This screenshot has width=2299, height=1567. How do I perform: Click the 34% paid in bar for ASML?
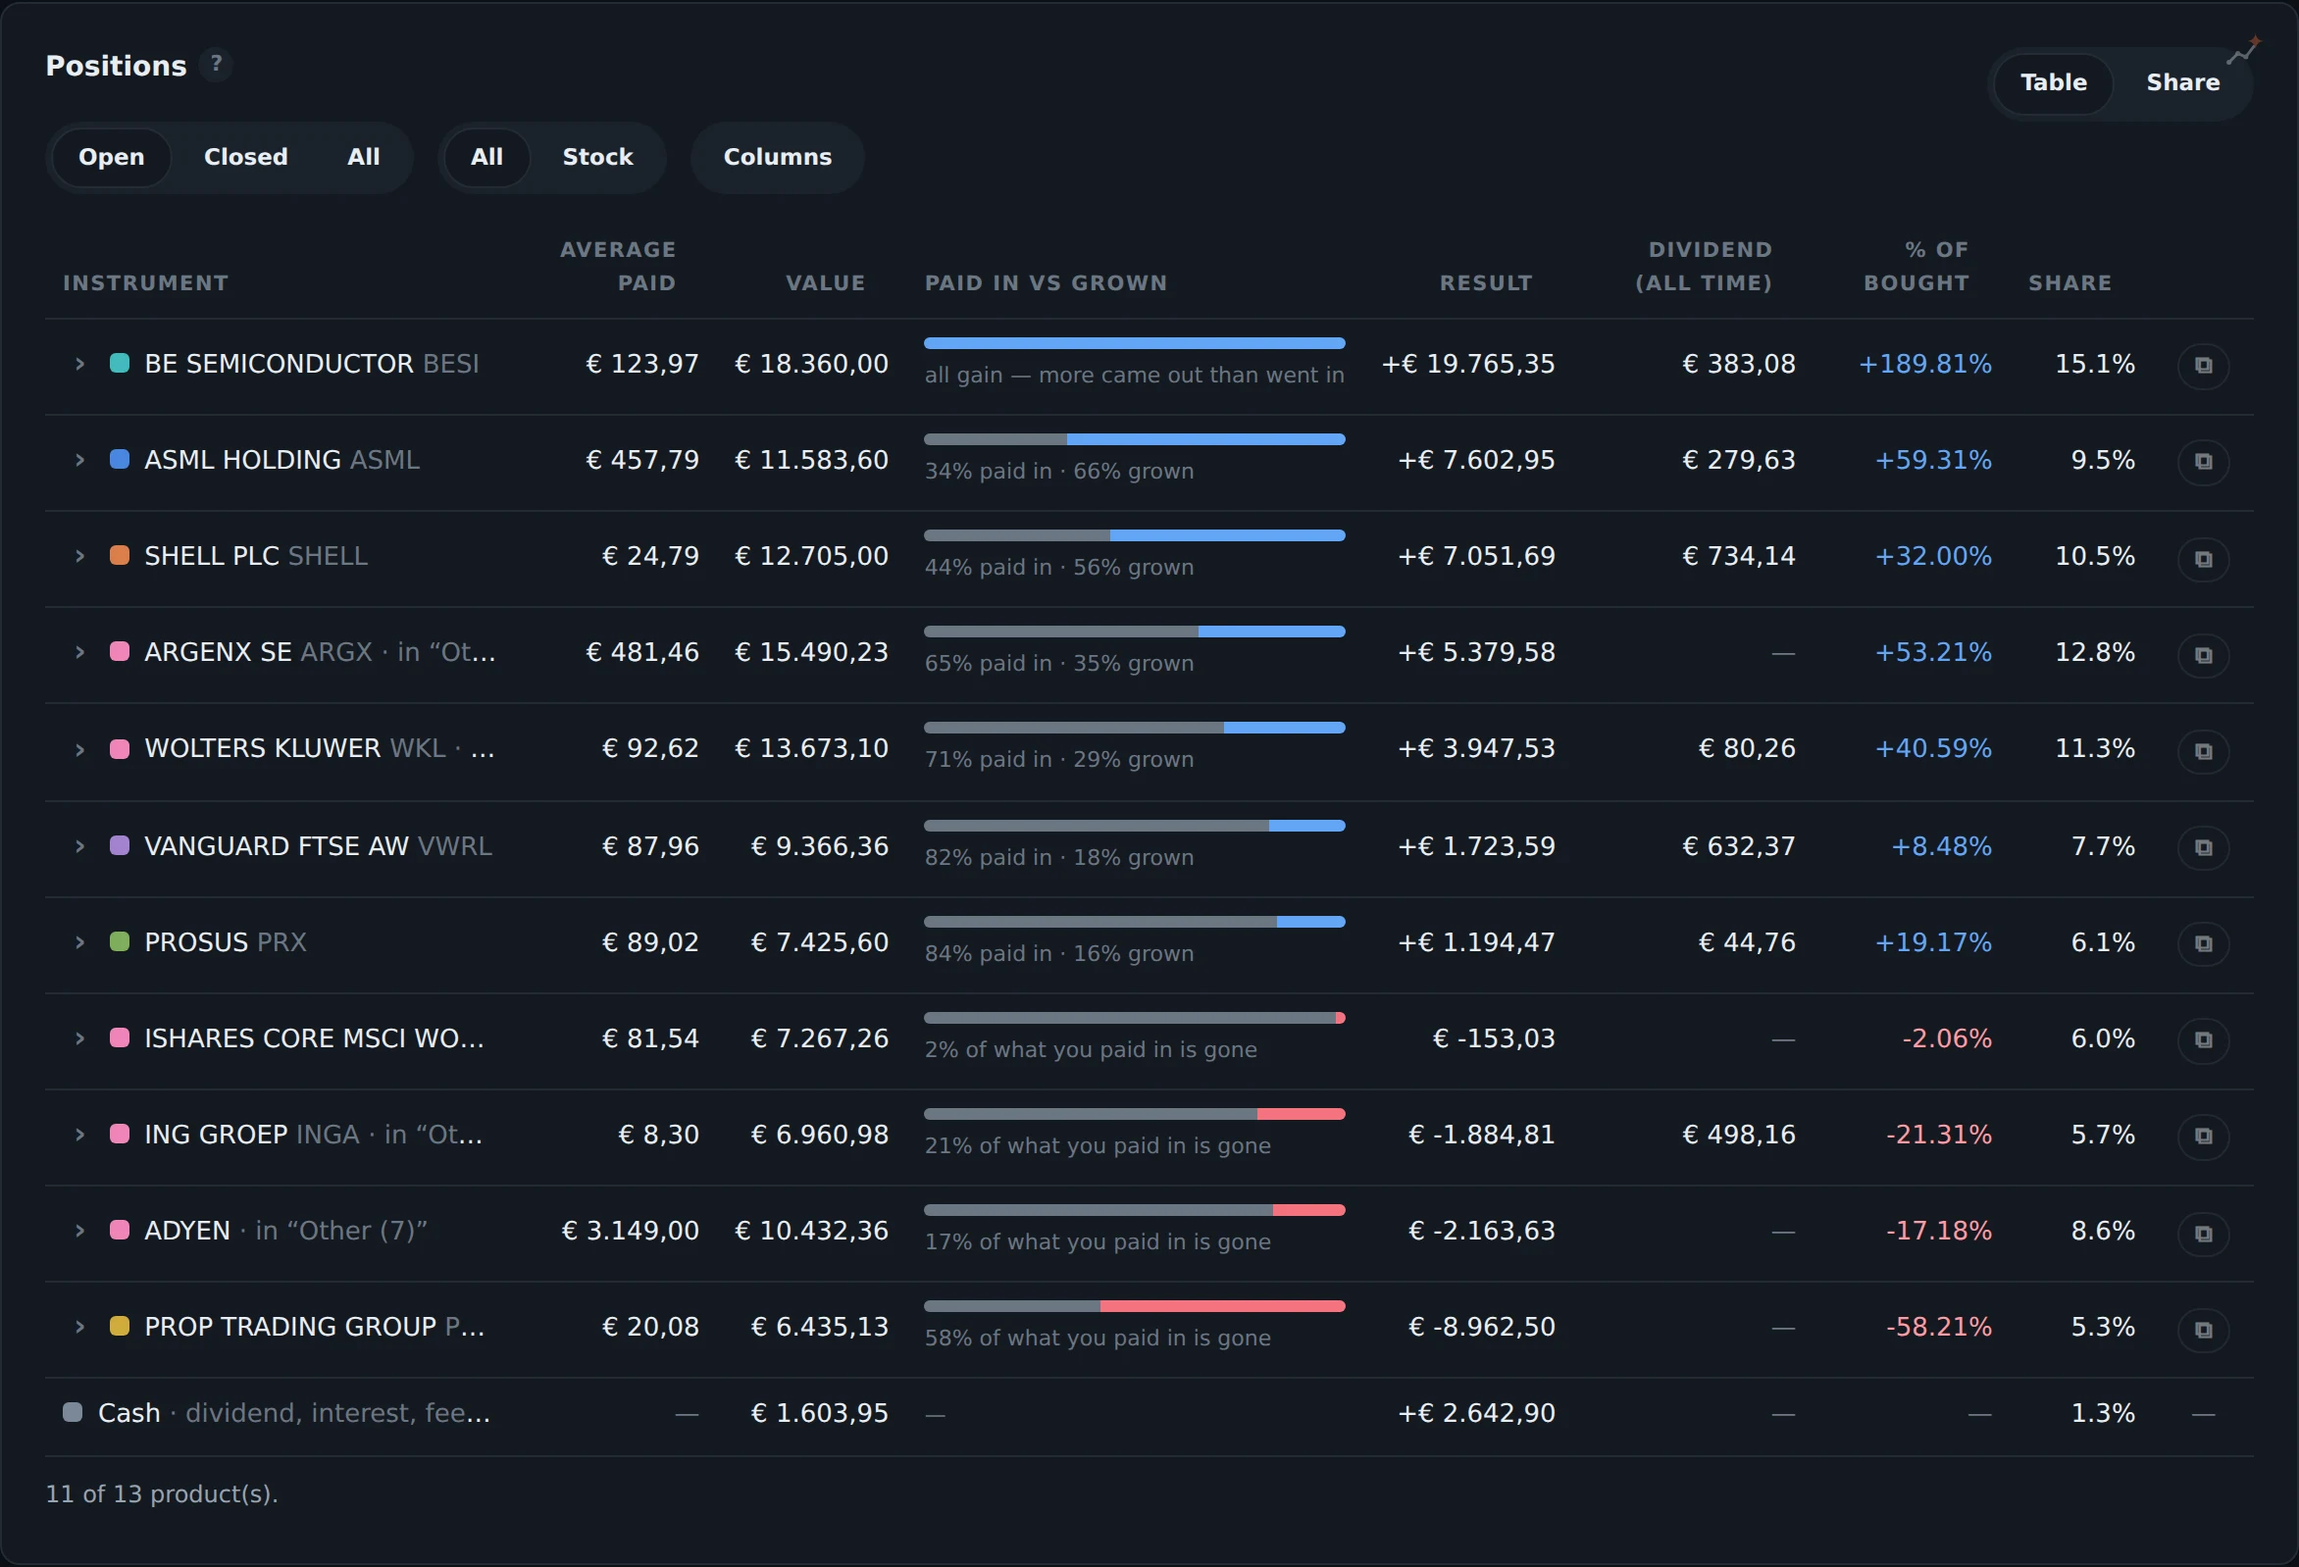point(1135,439)
